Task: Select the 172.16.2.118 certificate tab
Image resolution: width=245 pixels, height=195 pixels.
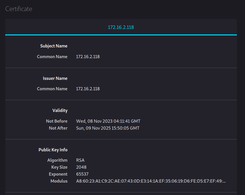Action: [x=121, y=27]
